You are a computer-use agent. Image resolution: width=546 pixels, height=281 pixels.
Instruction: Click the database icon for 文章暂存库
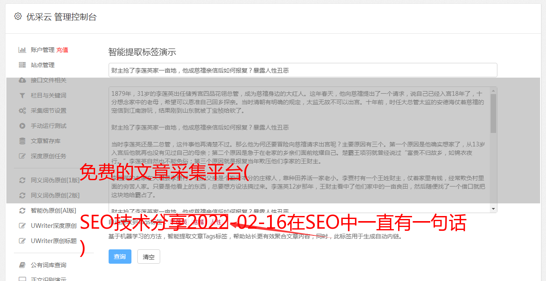(x=22, y=141)
